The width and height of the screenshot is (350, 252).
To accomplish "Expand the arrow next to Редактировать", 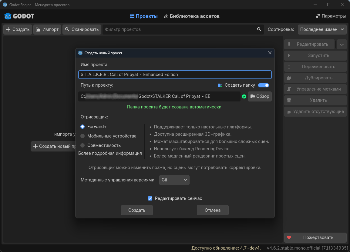I will pyautogui.click(x=342, y=45).
